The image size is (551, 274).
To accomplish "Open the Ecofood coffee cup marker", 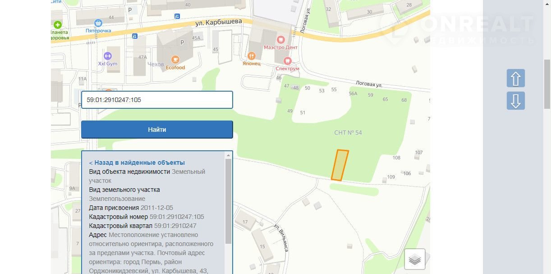I will click(x=175, y=60).
